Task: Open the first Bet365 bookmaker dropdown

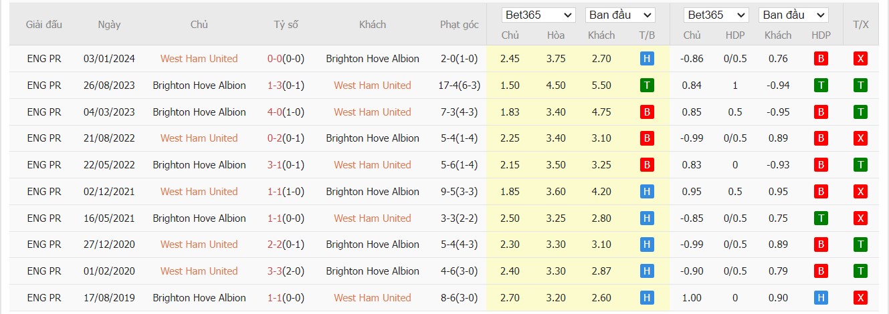Action: [x=538, y=15]
